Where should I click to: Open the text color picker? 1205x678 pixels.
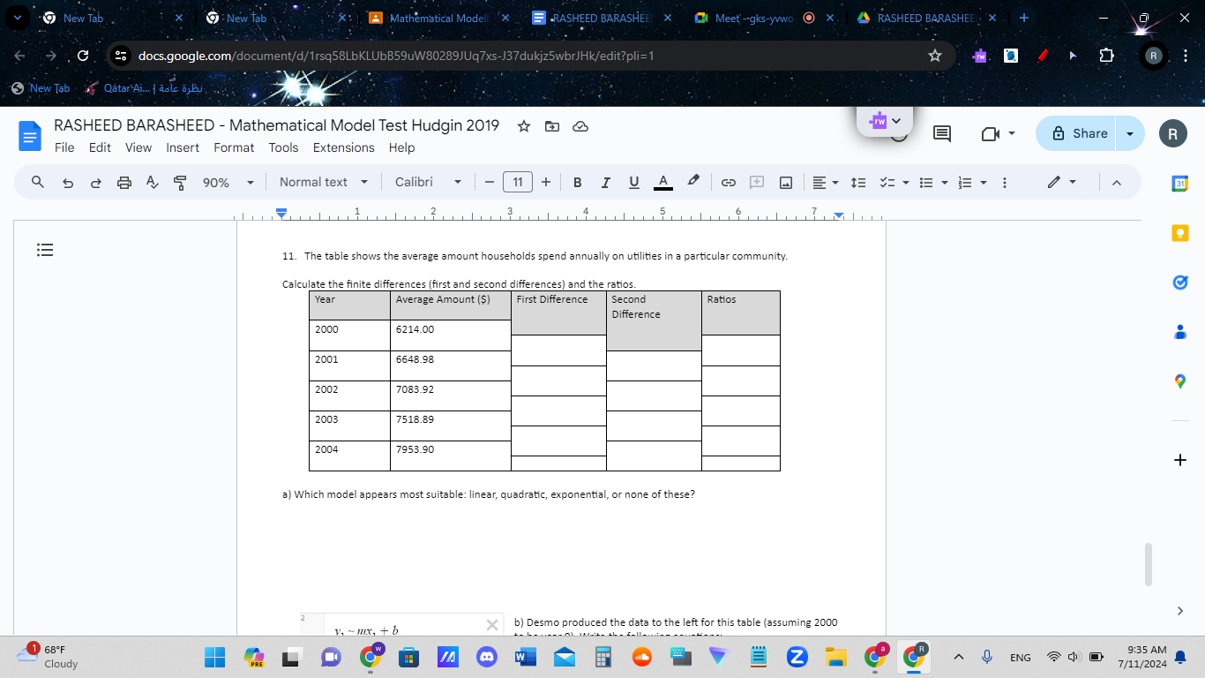(x=664, y=182)
